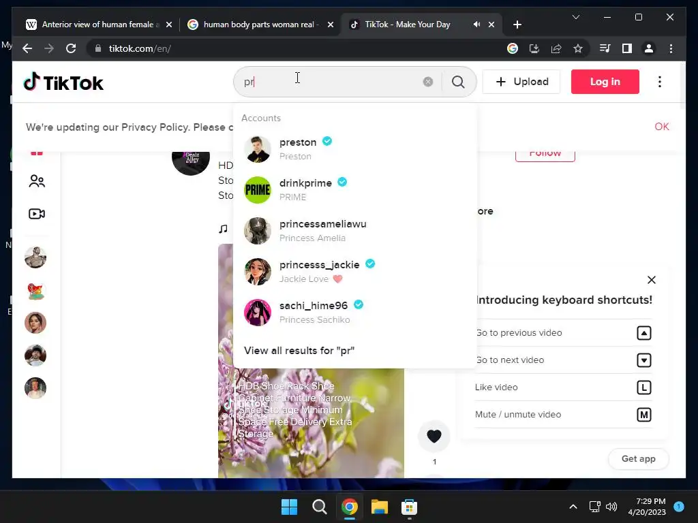Click the Chrome icon in the taskbar
The image size is (698, 523).
[x=350, y=507]
